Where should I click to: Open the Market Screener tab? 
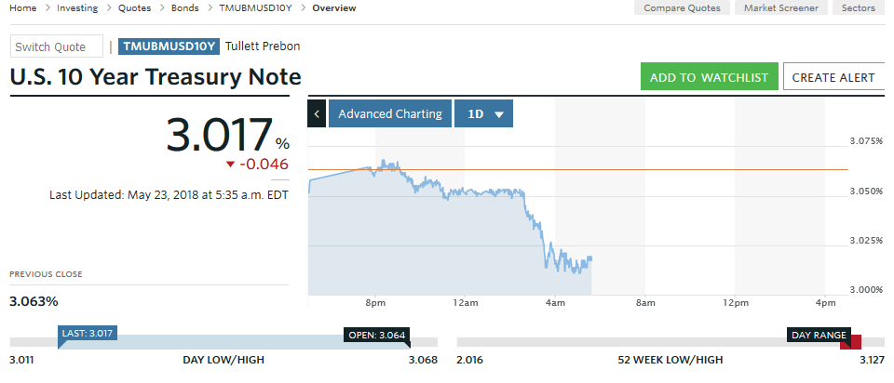(780, 8)
